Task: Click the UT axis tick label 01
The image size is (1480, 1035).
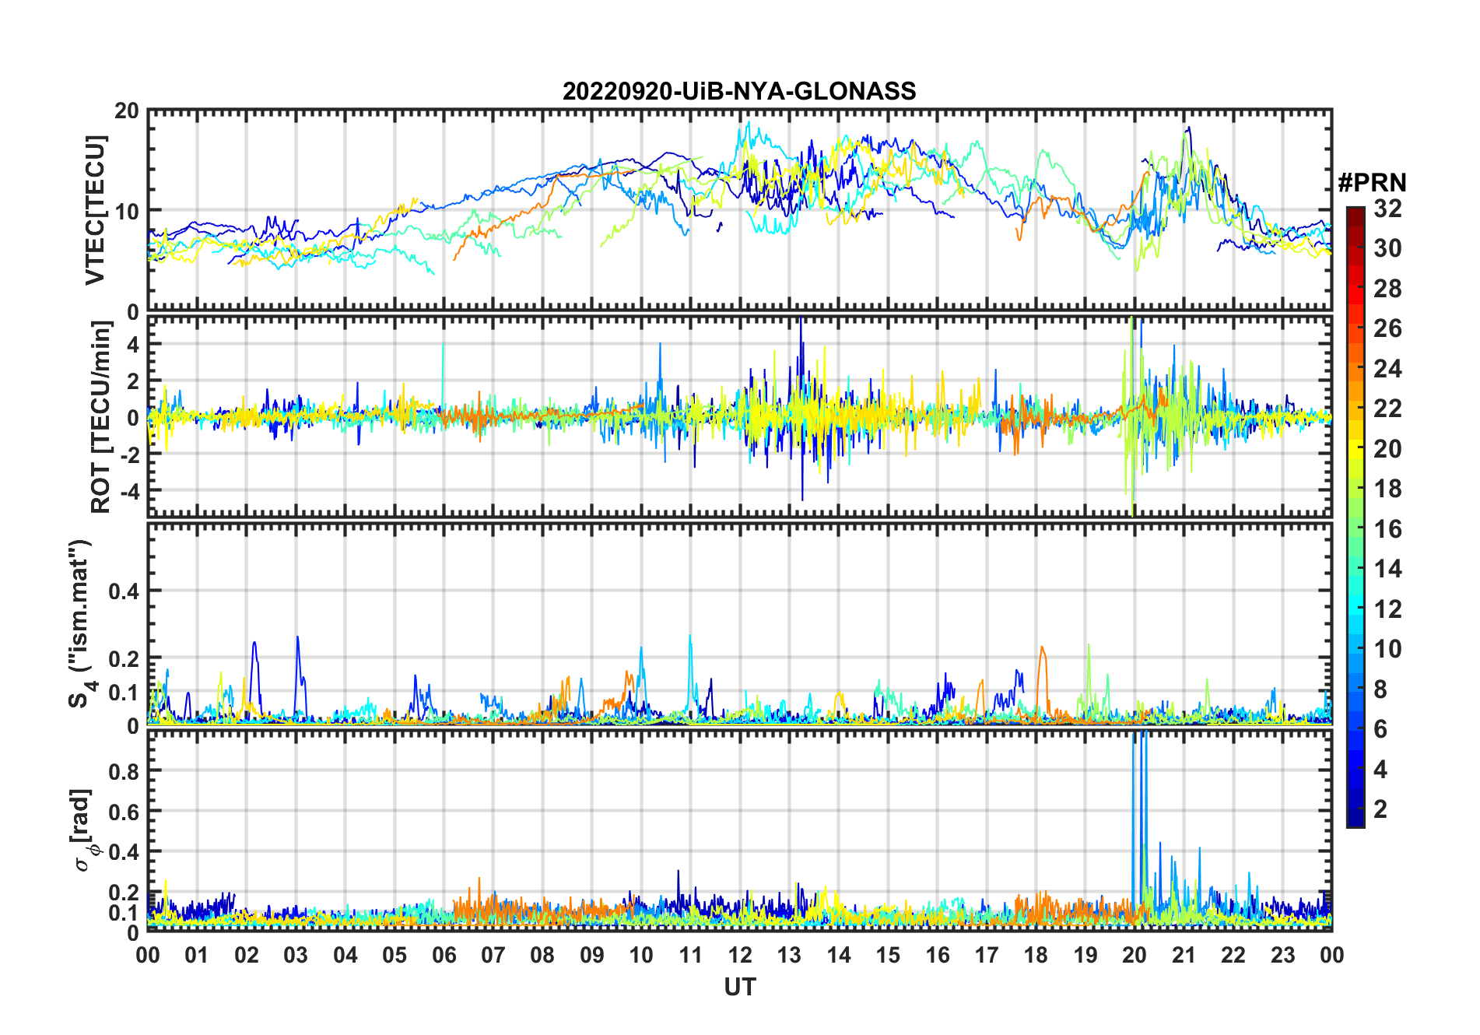Action: (197, 955)
